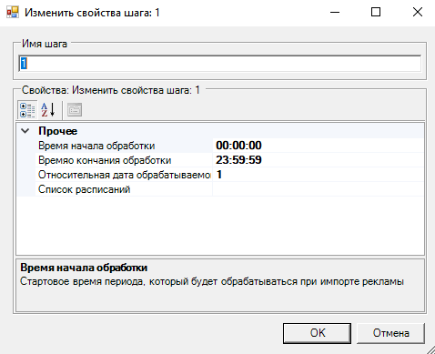Close the Изменить свойства шага dialog
Screen dimensions: 435x354
coord(418,12)
